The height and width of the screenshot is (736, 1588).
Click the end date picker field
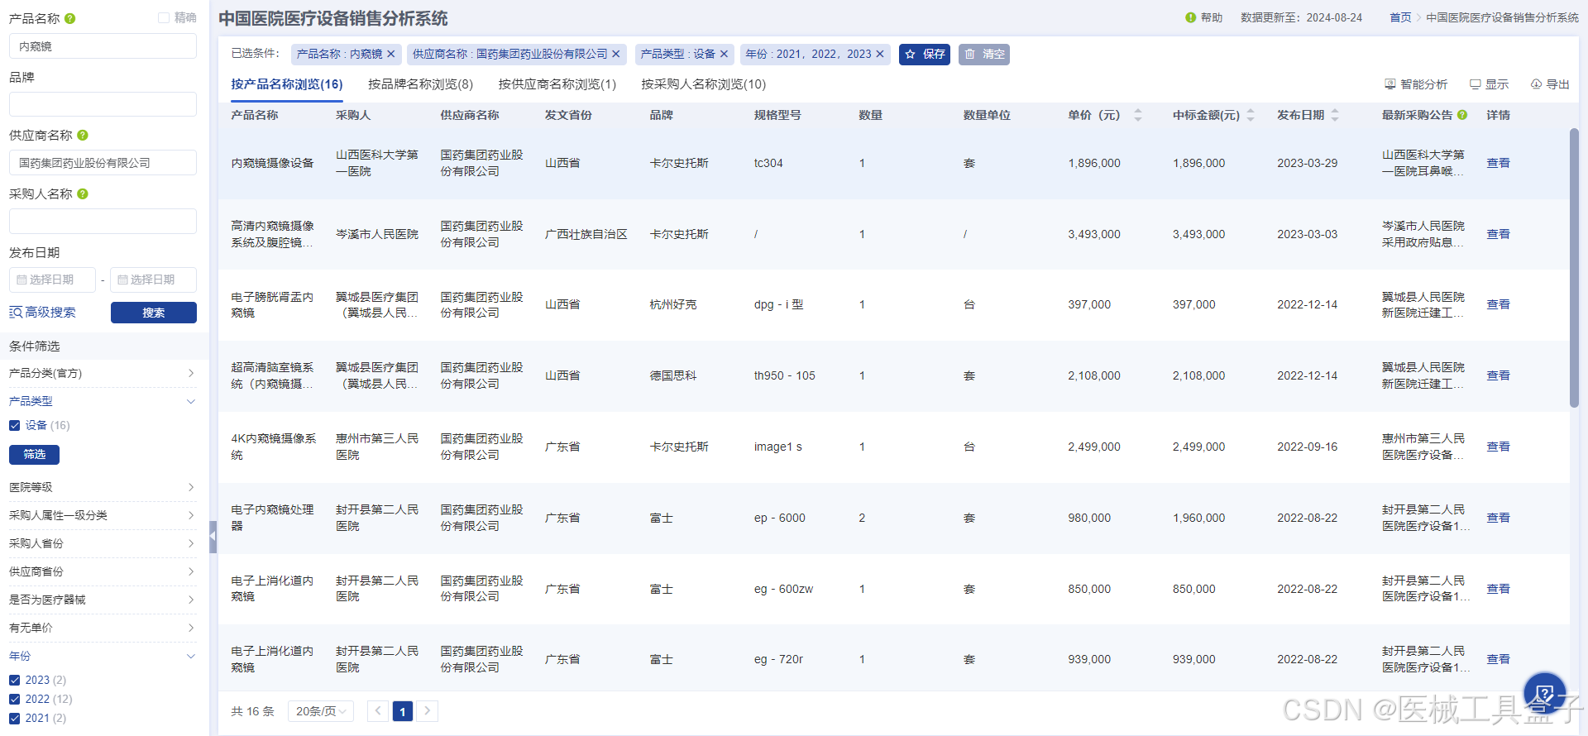tap(153, 280)
